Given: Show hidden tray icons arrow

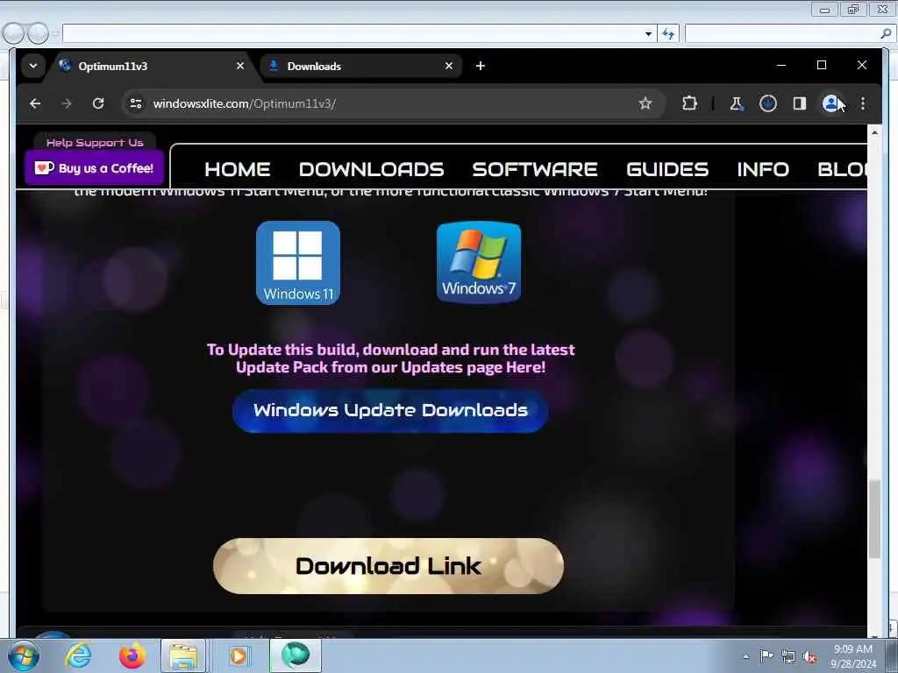Looking at the screenshot, I should 745,656.
